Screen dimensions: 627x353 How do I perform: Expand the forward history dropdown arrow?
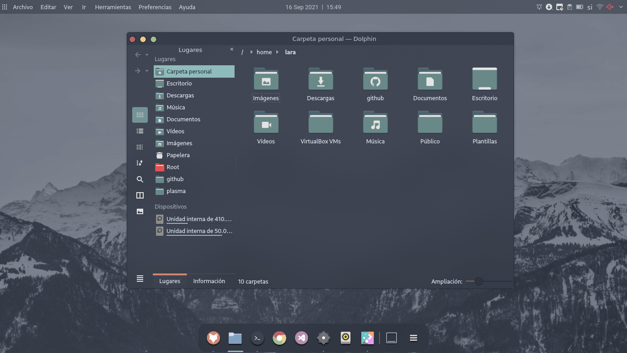click(x=147, y=71)
